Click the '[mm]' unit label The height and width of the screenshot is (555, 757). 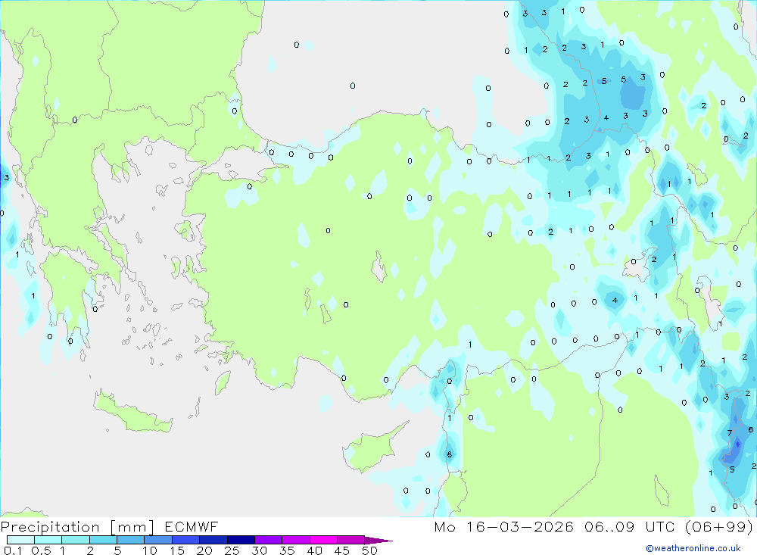click(132, 527)
